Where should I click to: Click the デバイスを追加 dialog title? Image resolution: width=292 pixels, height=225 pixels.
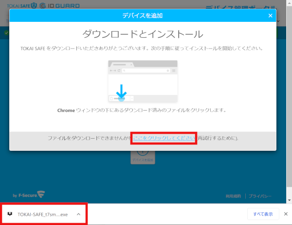(x=143, y=16)
